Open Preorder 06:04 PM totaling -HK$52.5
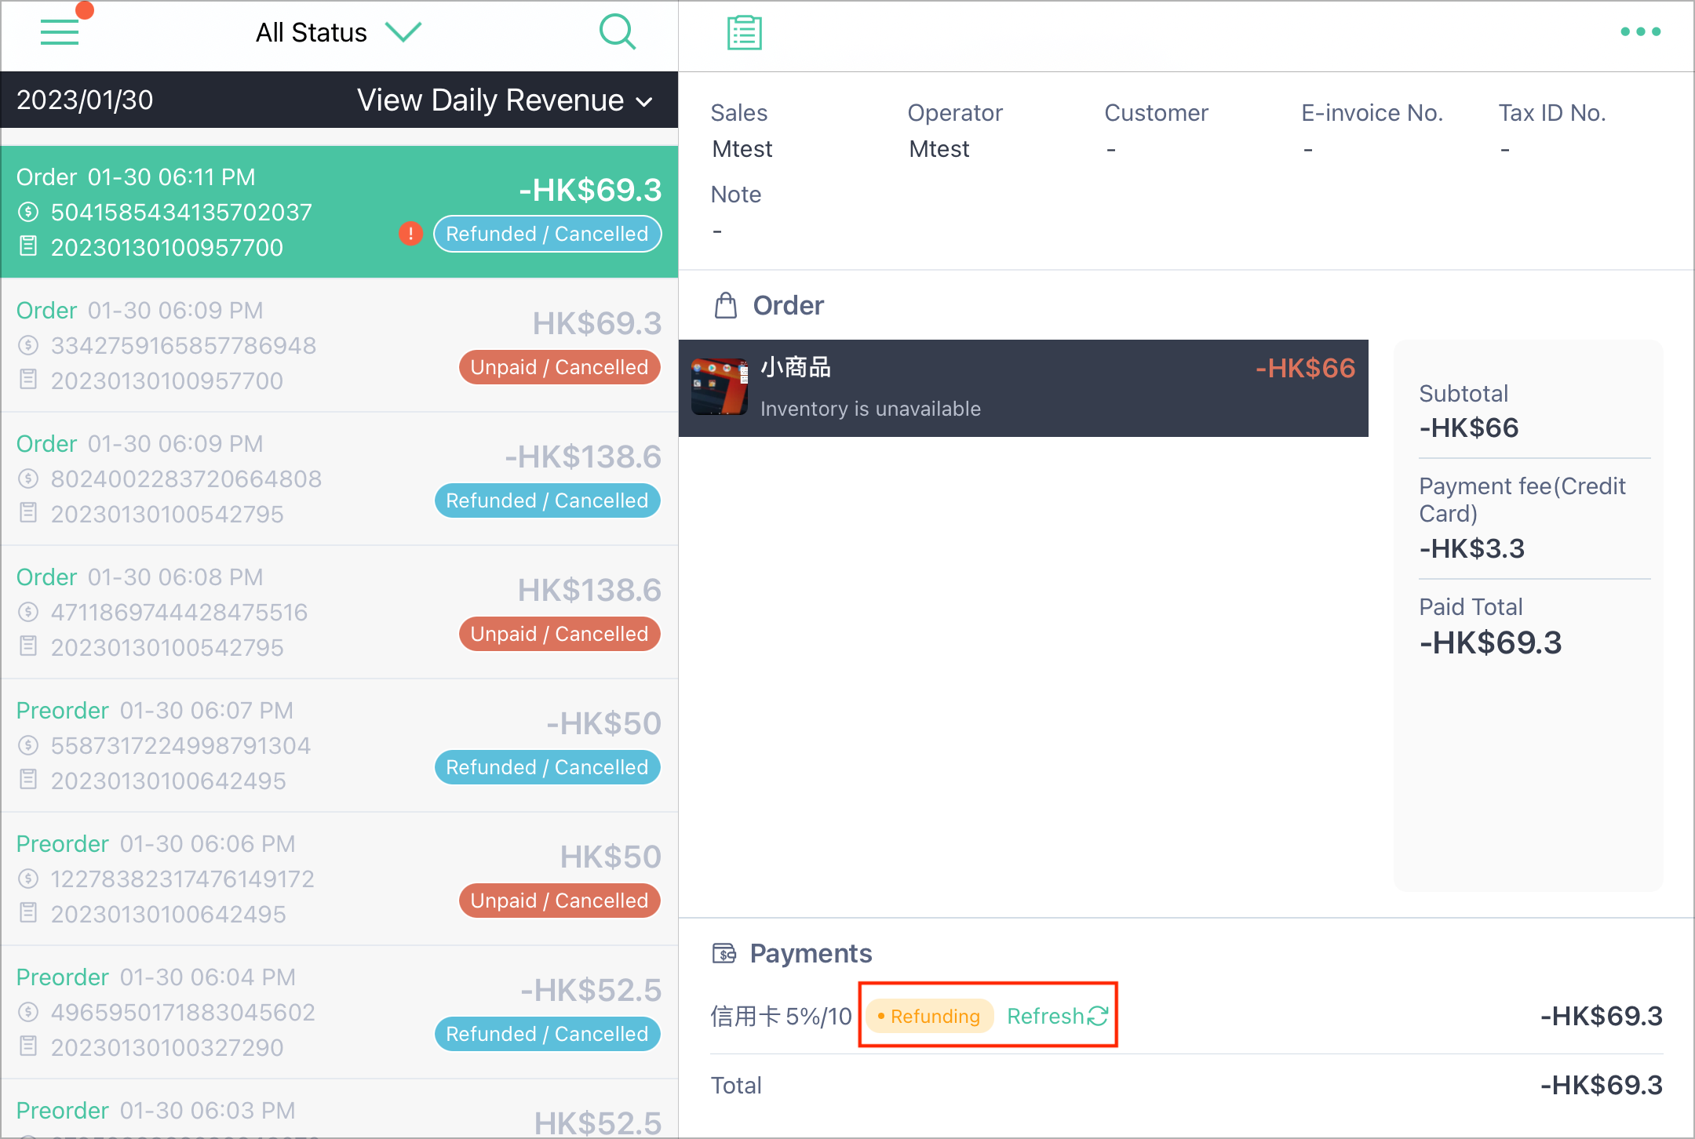This screenshot has width=1695, height=1139. 339,1012
